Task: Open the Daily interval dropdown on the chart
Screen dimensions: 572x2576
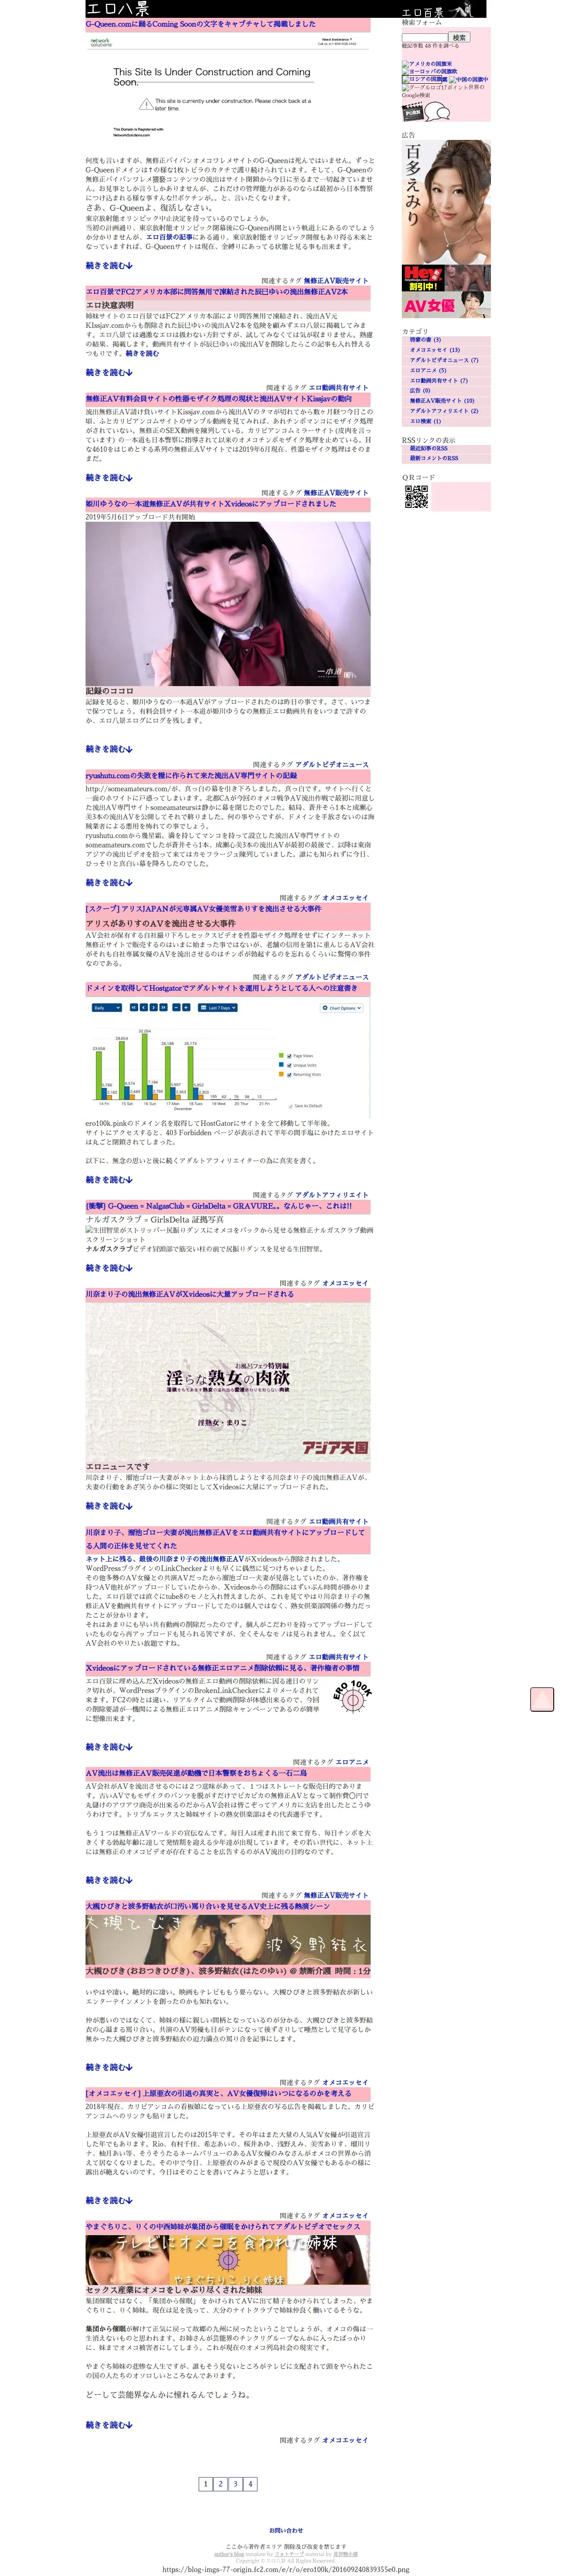Action: tap(106, 1008)
